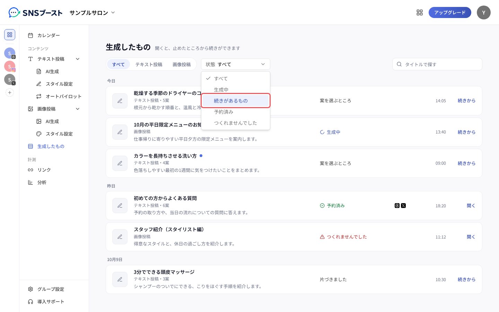Open カレンダー in the sidebar
Screen dimensions: 499x312
pyautogui.click(x=54, y=35)
